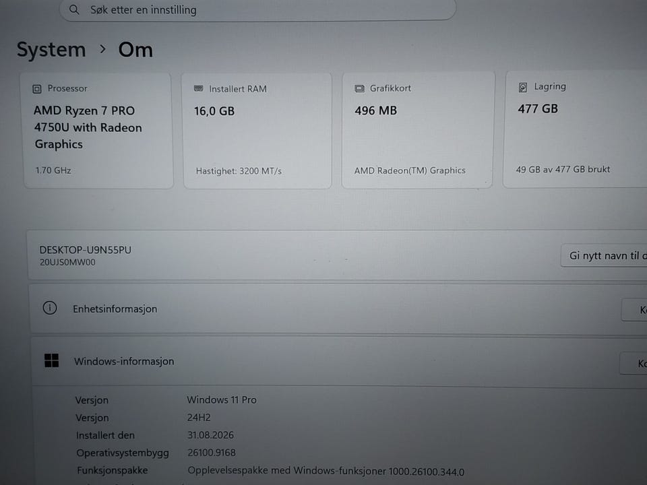Select the OS build 26100.9168
Image resolution: width=647 pixels, height=485 pixels.
[212, 453]
